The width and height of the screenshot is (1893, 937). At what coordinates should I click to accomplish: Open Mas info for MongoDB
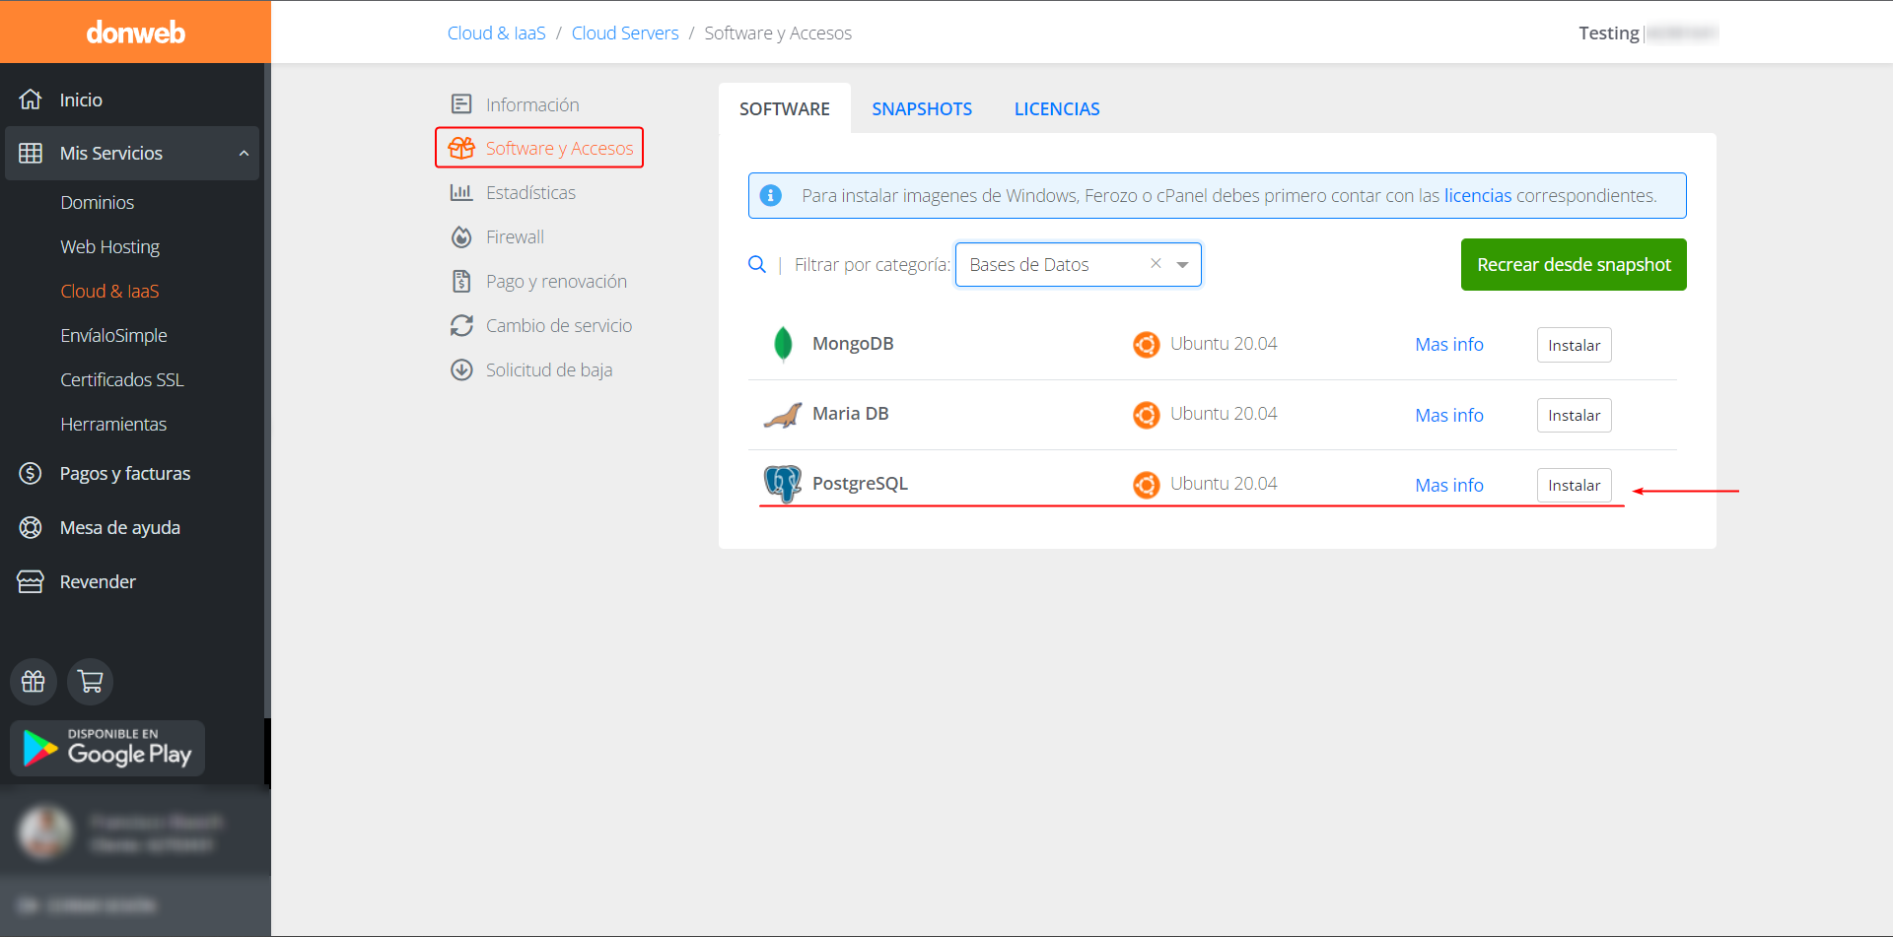(1449, 344)
